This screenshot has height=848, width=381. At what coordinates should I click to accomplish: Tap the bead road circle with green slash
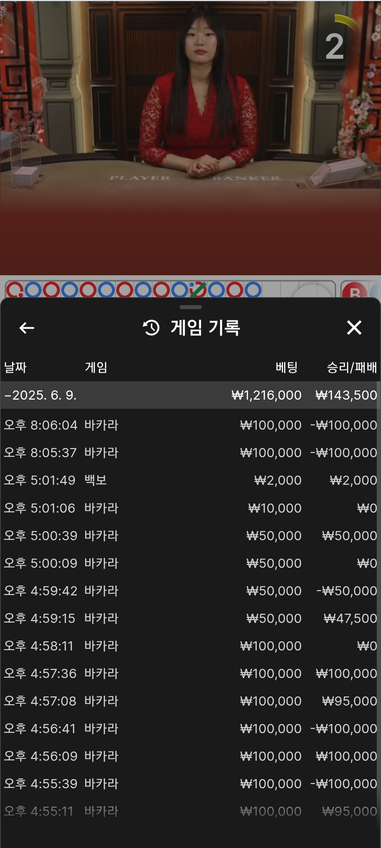(198, 290)
